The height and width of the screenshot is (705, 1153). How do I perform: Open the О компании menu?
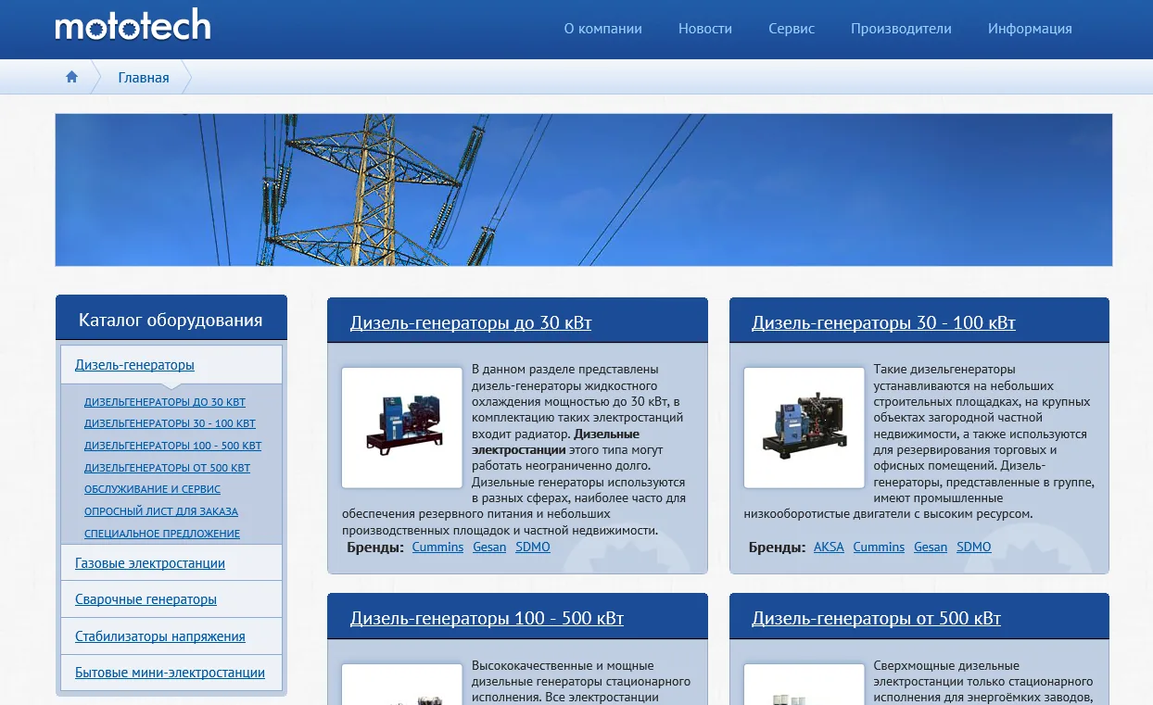pos(602,29)
